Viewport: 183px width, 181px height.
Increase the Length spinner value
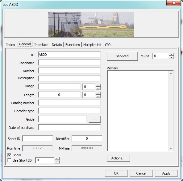98,93
